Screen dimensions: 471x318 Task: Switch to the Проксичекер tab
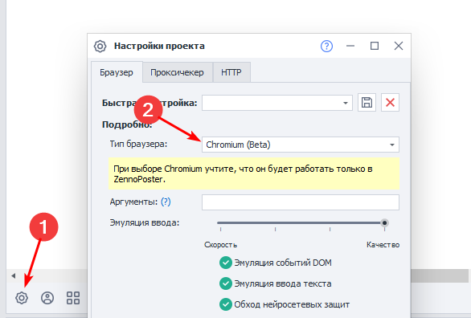click(x=177, y=72)
